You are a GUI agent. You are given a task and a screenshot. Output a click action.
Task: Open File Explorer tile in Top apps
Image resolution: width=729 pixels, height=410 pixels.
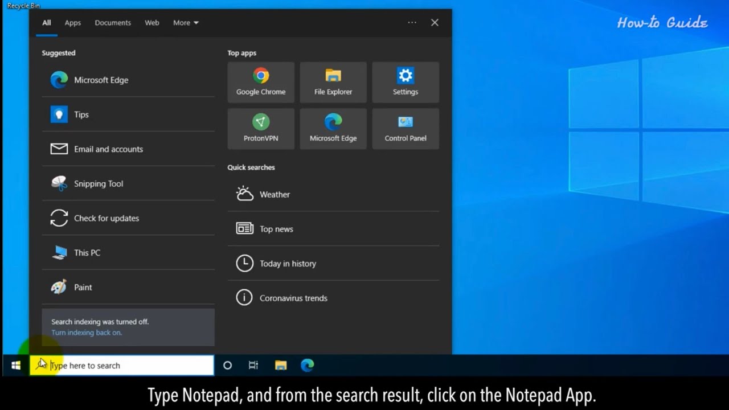(333, 83)
